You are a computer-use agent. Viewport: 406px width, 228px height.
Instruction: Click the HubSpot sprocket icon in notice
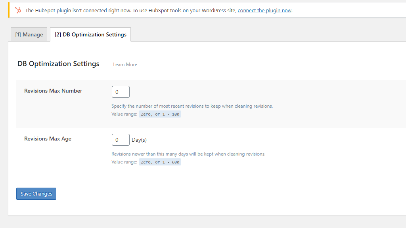18,10
